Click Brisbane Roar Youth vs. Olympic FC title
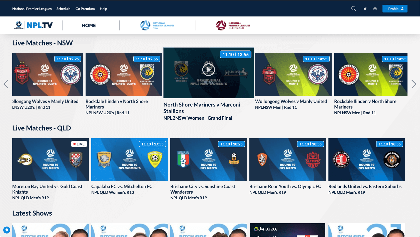 (x=285, y=187)
